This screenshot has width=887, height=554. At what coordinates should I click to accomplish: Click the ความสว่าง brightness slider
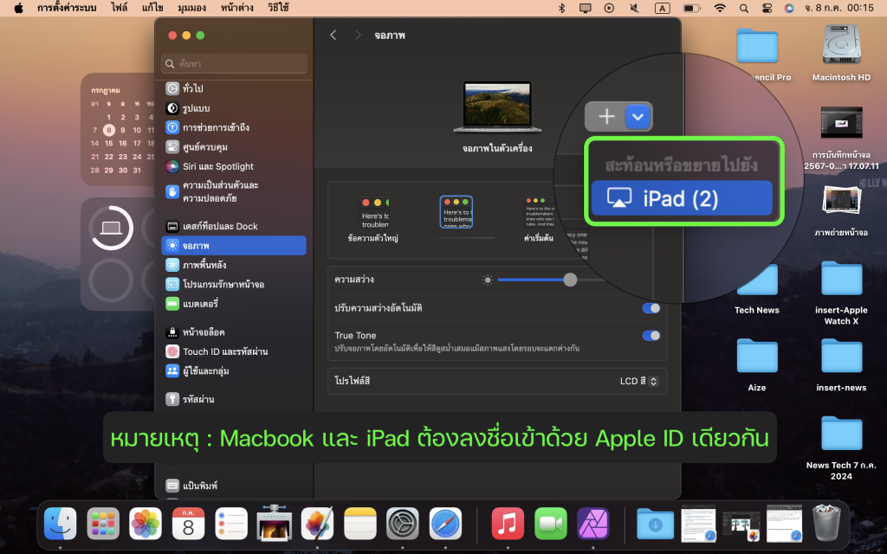[x=570, y=280]
